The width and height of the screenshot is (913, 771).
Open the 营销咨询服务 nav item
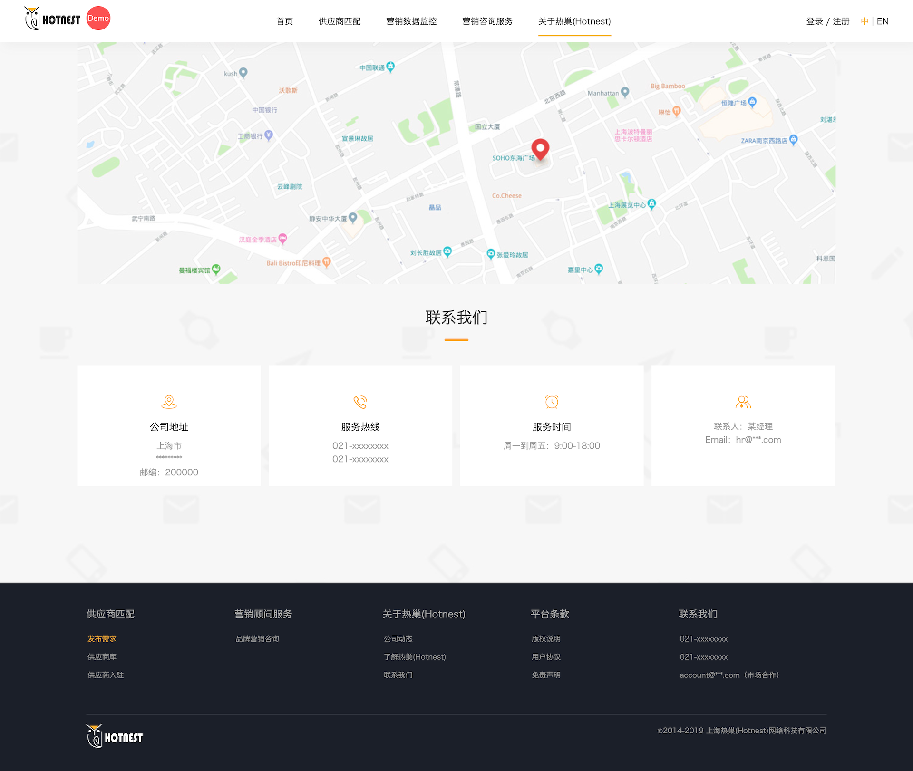487,21
